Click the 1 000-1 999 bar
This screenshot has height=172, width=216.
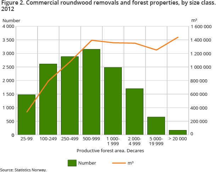tap(113, 101)
